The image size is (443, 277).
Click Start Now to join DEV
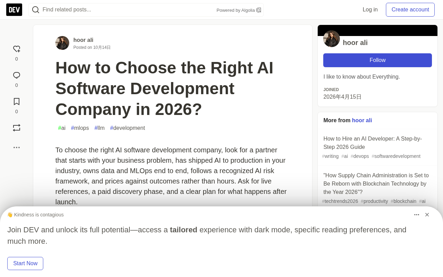click(x=25, y=263)
